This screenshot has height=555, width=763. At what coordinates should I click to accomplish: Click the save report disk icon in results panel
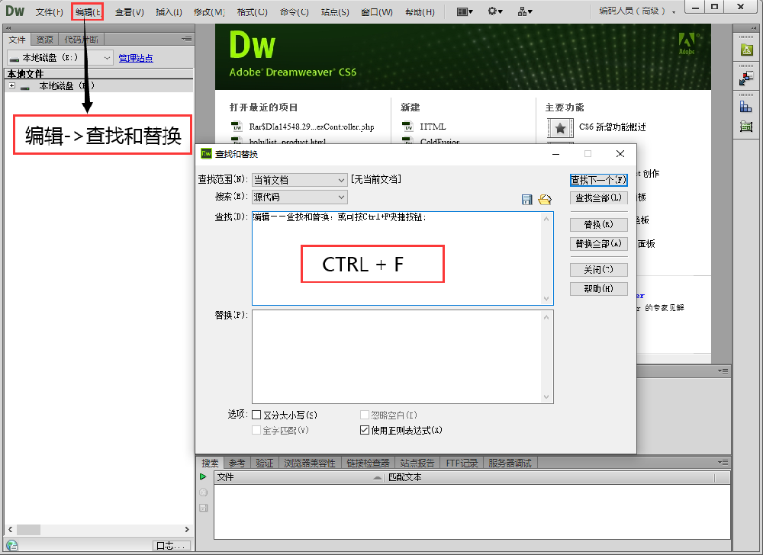tap(204, 508)
